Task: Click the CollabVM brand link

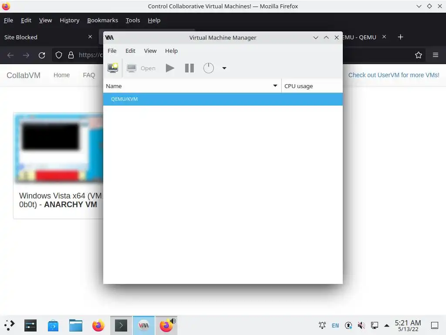Action: click(x=24, y=75)
